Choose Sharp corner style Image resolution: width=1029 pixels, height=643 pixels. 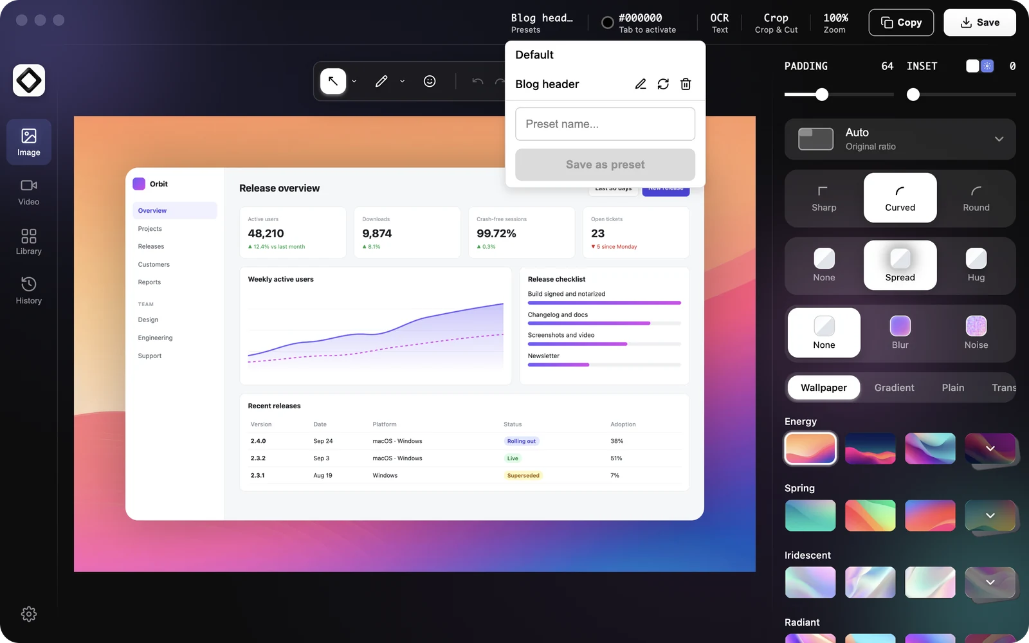(824, 198)
